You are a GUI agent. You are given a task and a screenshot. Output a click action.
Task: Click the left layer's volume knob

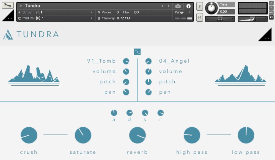click(126, 71)
